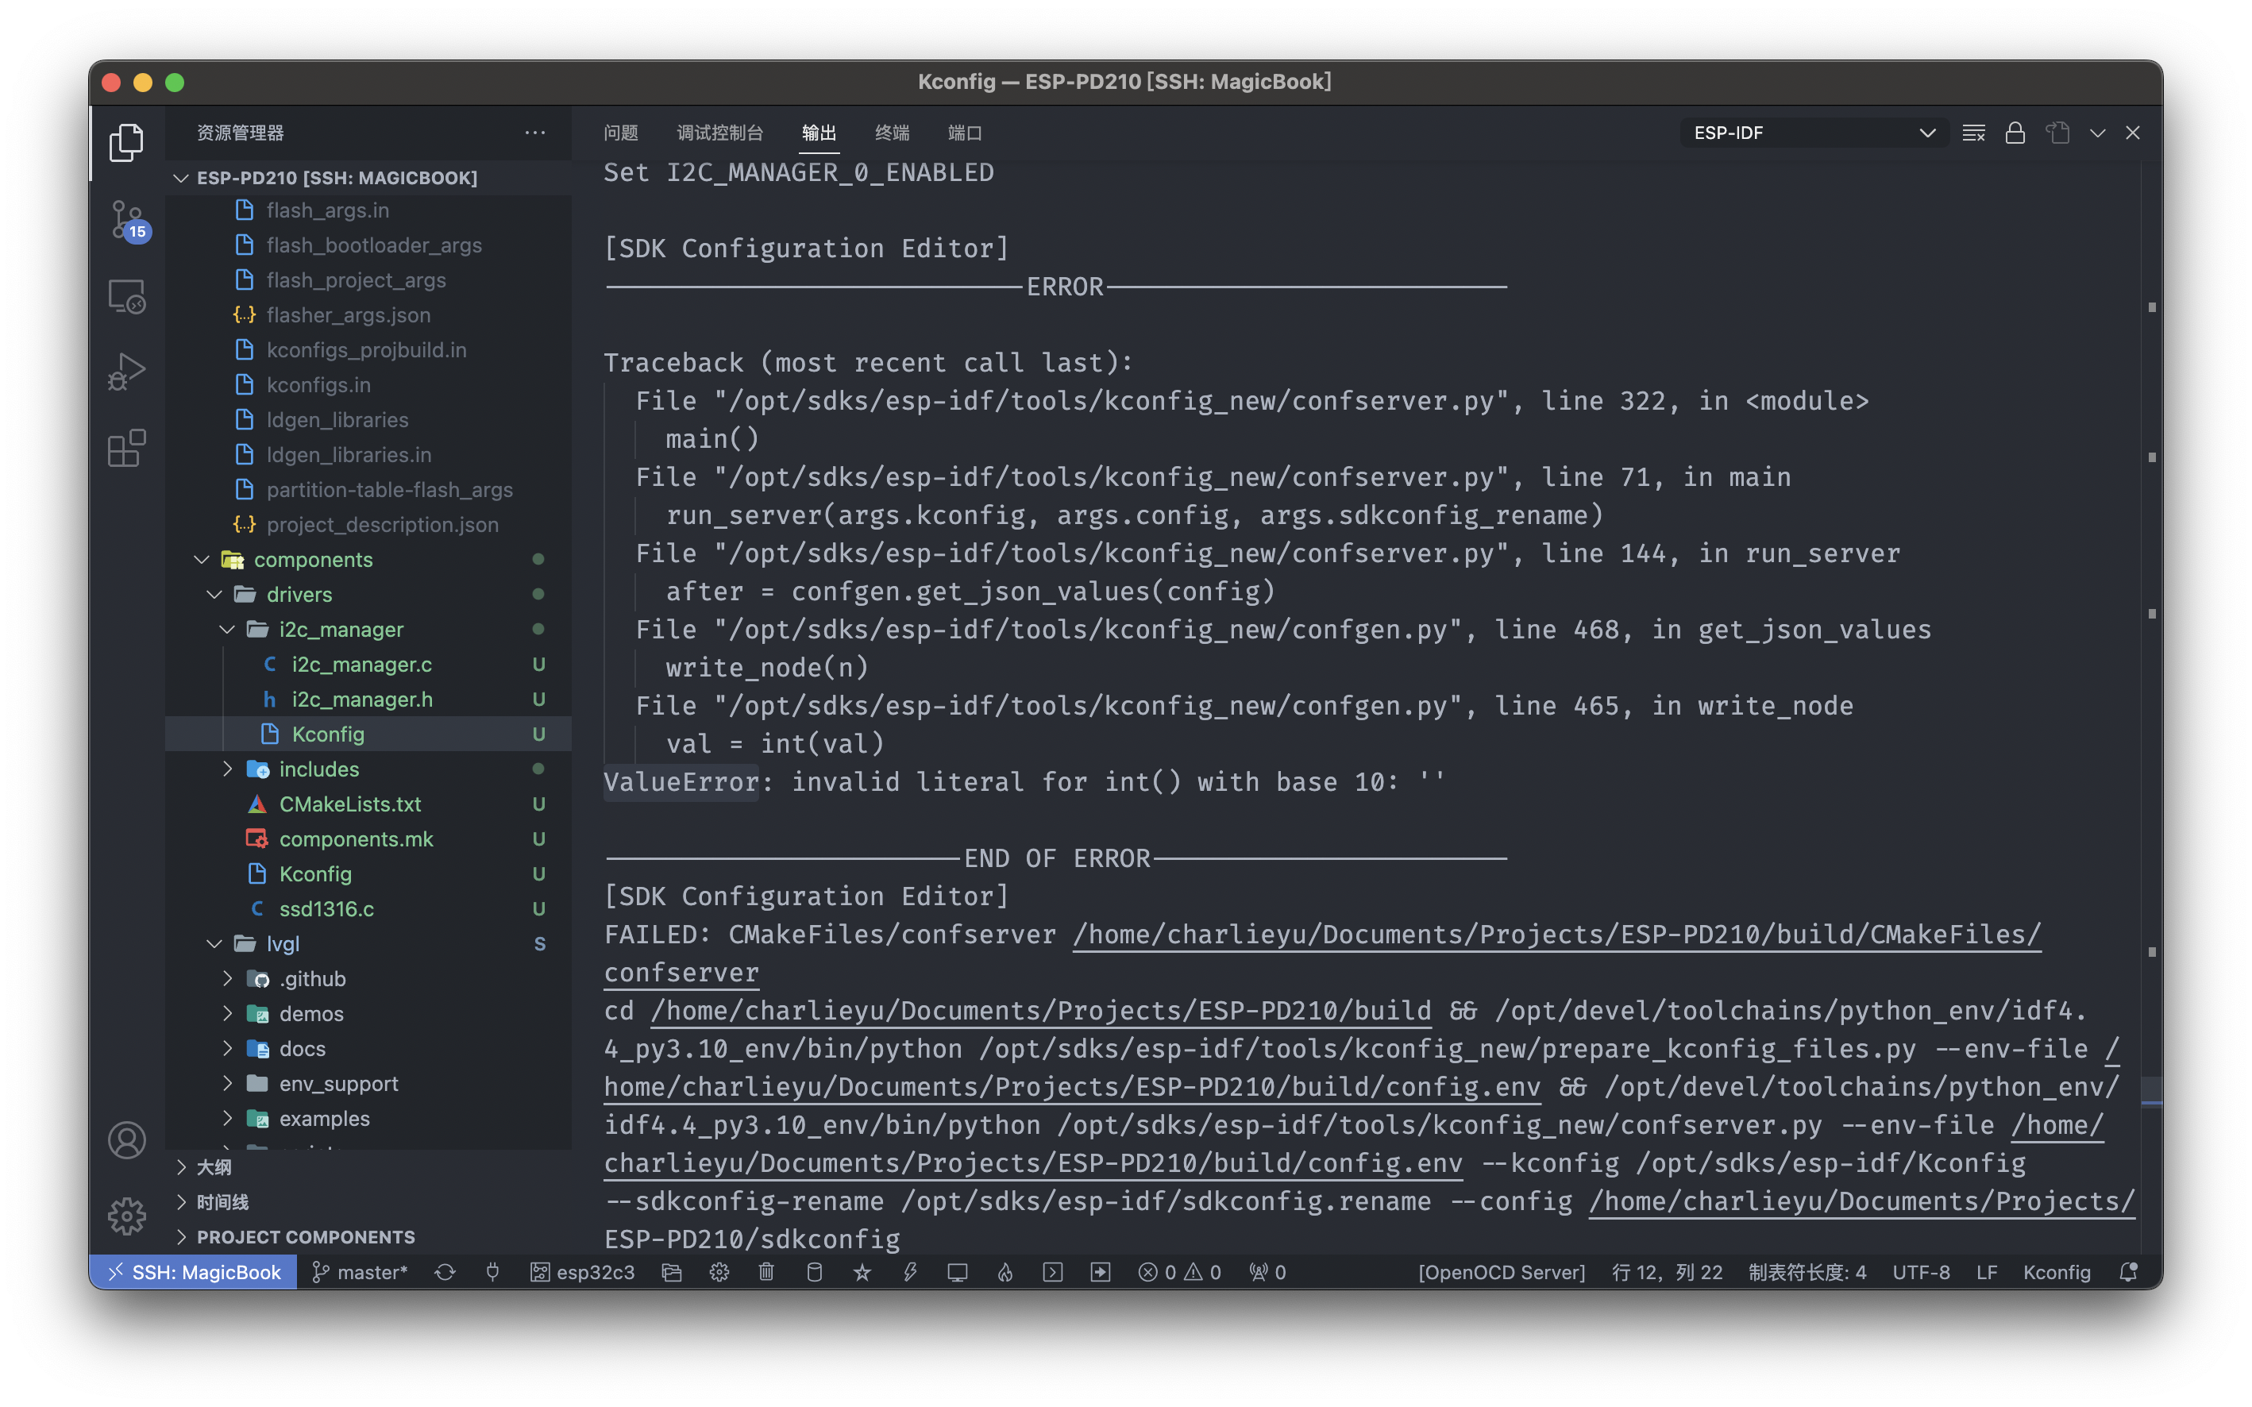
Task: Click the ESP-IDF full clean trash icon
Action: click(765, 1272)
